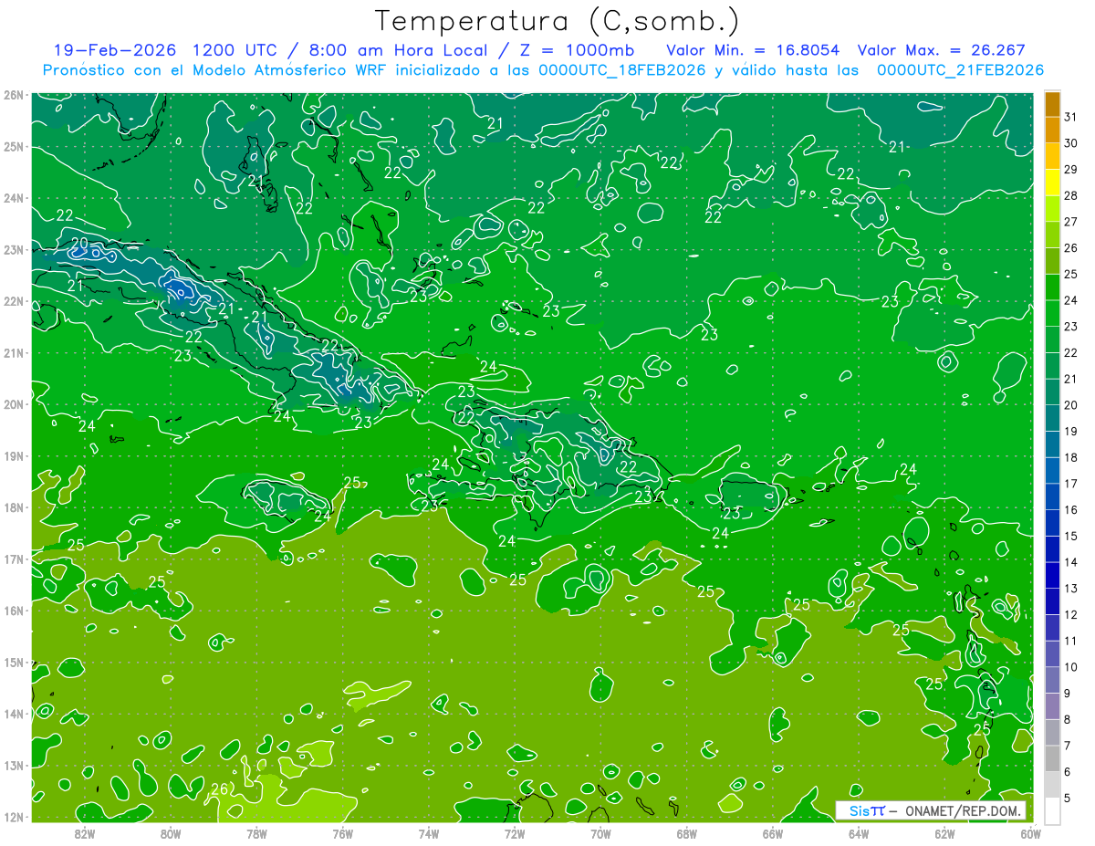Click valid-until time "0000UTC_21FEB2026"
This screenshot has height=846, width=1095.
(x=960, y=69)
